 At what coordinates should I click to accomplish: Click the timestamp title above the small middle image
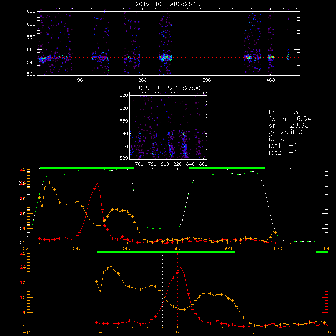point(168,88)
